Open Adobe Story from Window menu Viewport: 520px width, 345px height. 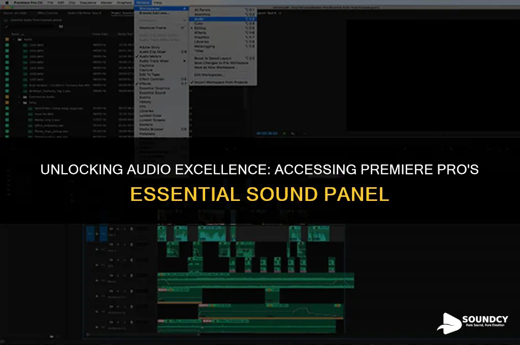[x=161, y=47]
